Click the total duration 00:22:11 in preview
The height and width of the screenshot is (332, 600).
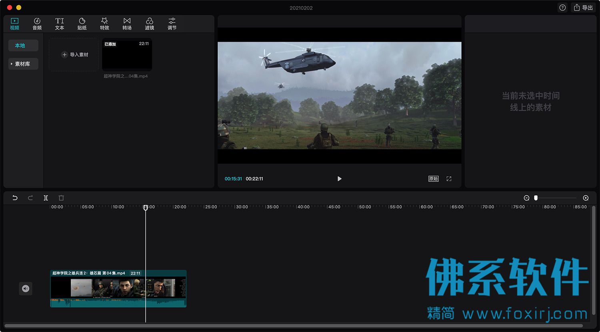point(254,179)
